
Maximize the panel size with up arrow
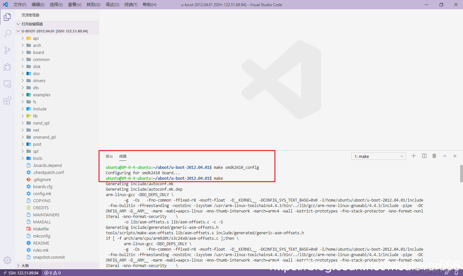[x=445, y=156]
